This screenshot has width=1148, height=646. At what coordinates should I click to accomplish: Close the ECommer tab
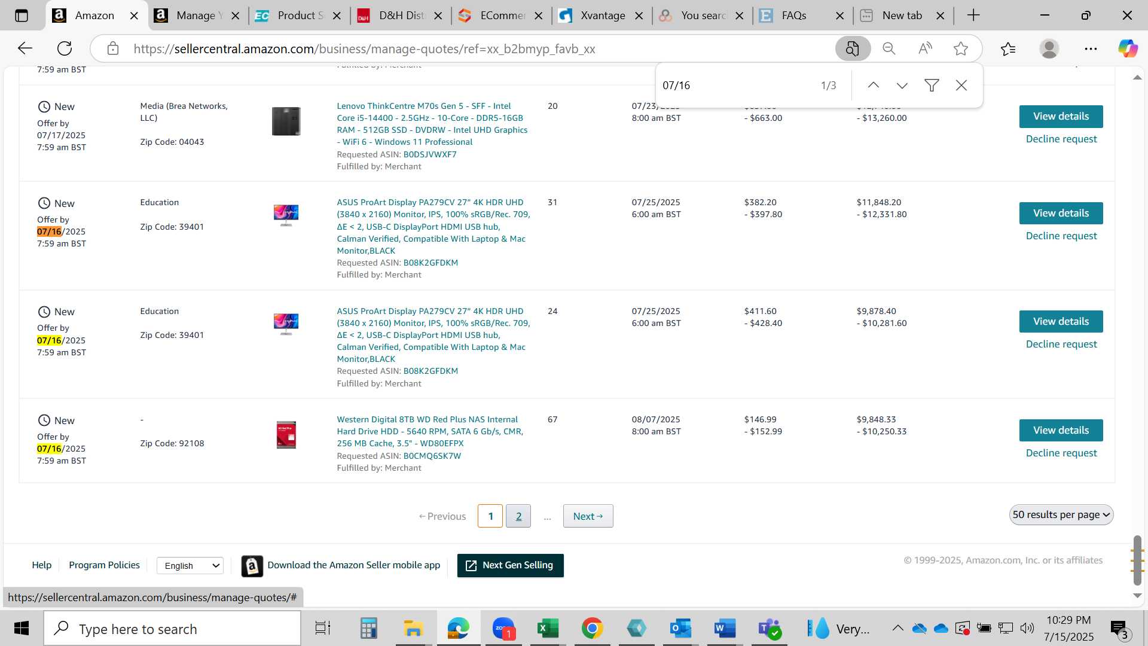539,16
